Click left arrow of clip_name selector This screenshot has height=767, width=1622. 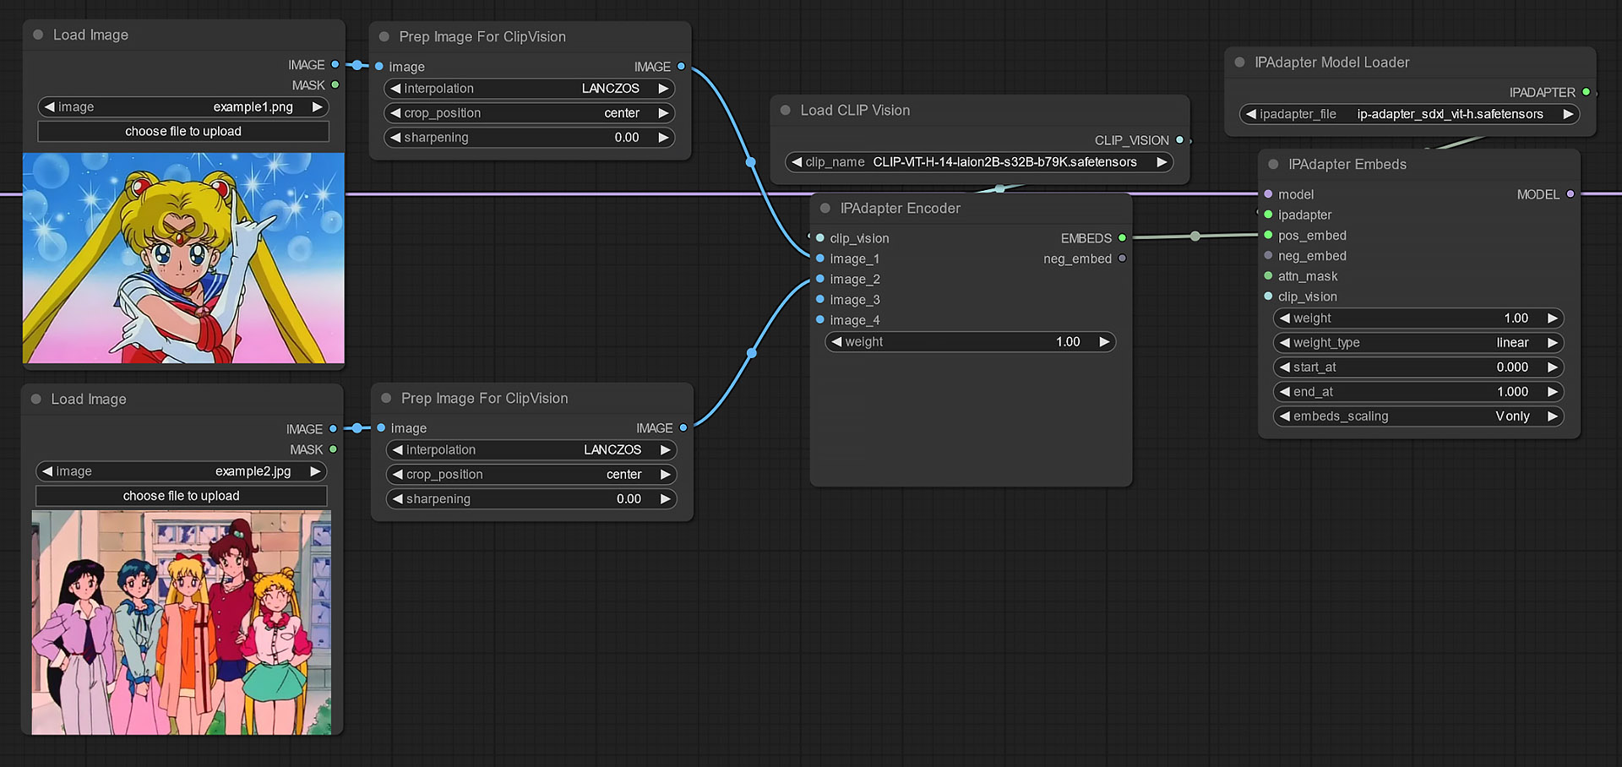click(797, 162)
